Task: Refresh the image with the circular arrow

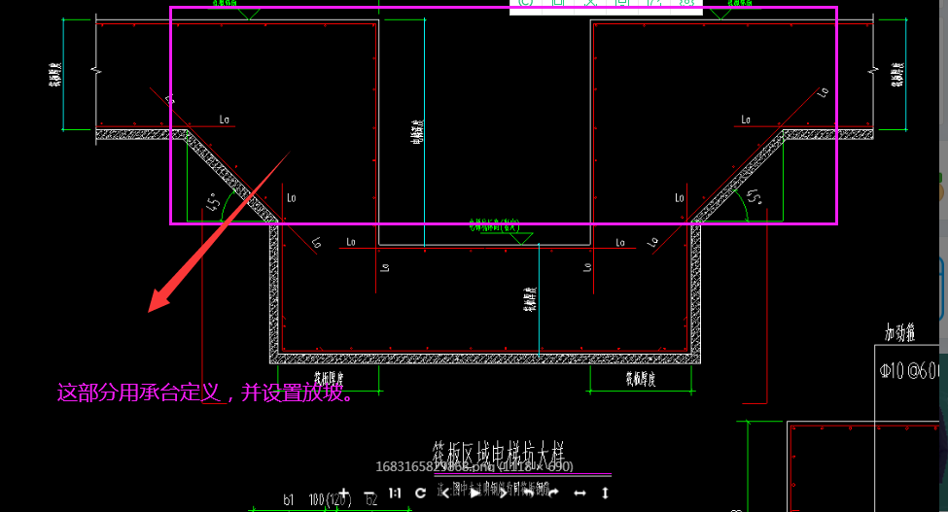Action: (421, 494)
